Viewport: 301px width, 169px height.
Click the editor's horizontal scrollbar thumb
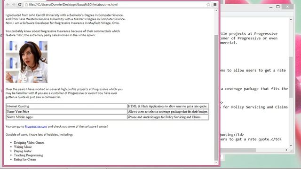coord(238,150)
